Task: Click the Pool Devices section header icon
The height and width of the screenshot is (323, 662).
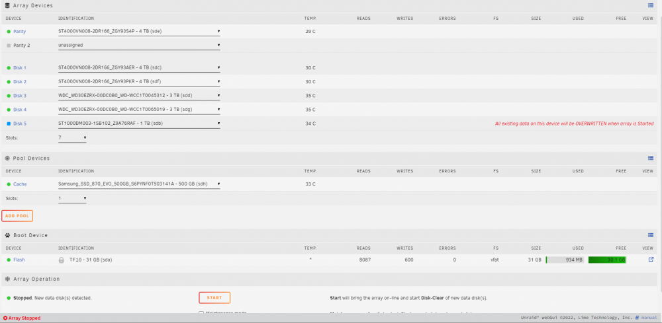Action: (x=7, y=159)
